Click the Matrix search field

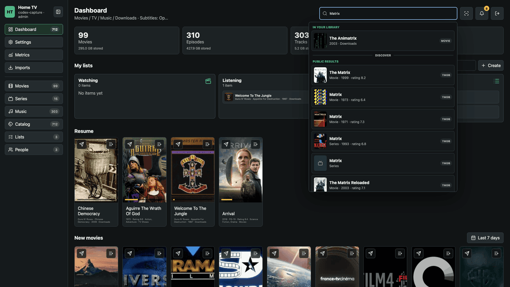pyautogui.click(x=388, y=14)
